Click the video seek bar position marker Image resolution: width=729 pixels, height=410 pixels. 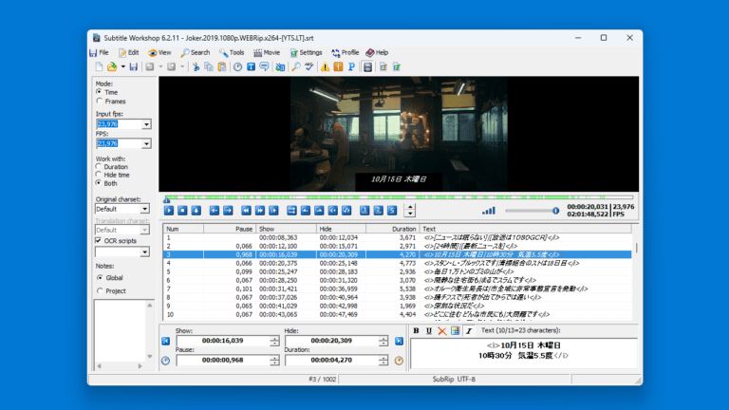point(166,199)
